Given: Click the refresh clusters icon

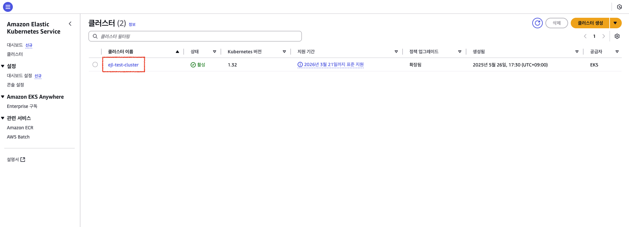Looking at the screenshot, I should click(537, 23).
